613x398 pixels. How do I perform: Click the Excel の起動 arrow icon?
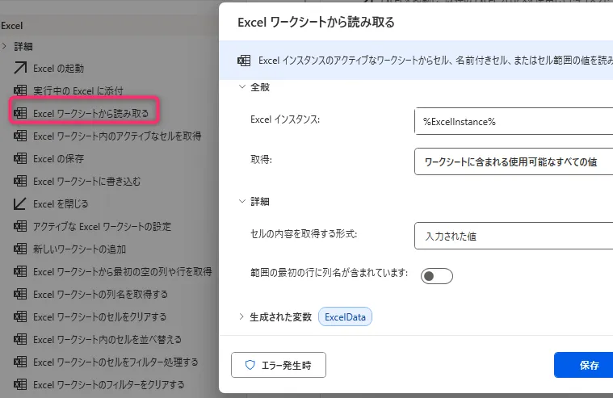point(21,69)
